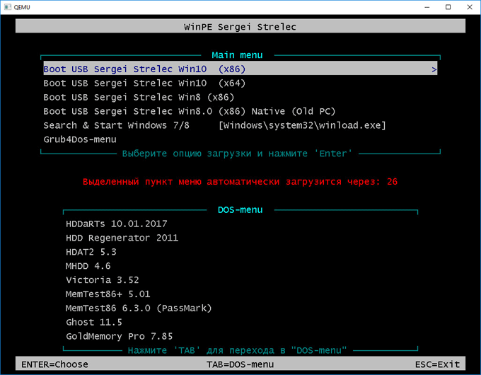Click the red auto-boot countdown text
481x375 pixels.
[x=240, y=182]
